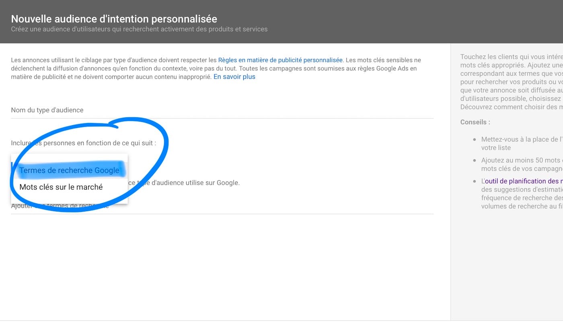Click the "Ajouter des termes de recherche" input
563x324 pixels.
pos(222,206)
